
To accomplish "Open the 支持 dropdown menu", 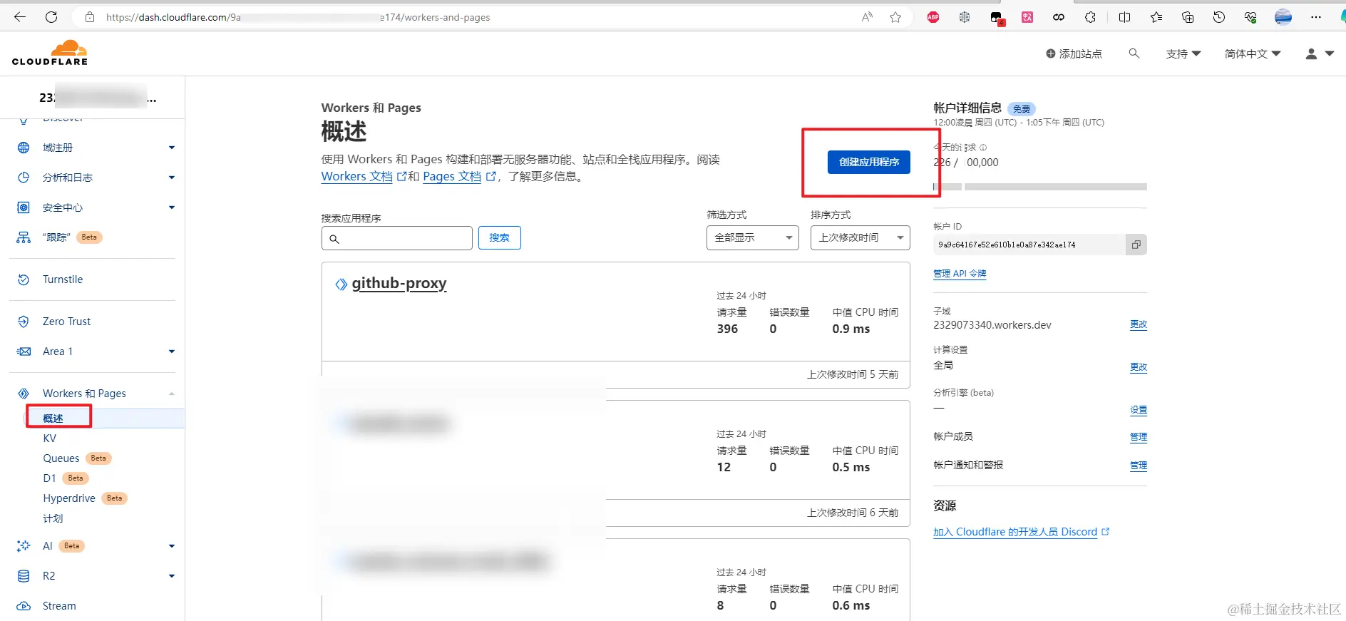I will pos(1183,53).
